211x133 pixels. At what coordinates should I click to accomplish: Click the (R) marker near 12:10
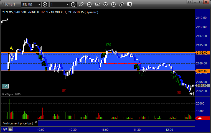point(179,92)
